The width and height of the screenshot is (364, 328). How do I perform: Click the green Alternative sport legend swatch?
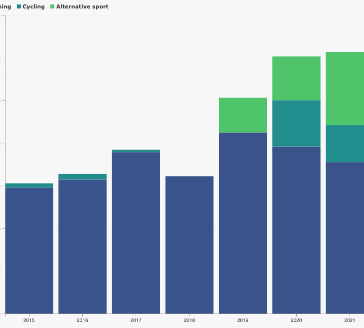coord(52,7)
